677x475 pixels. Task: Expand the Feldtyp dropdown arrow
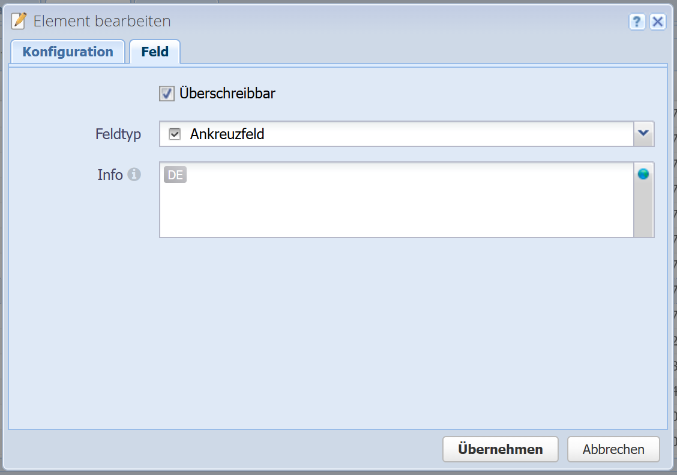[x=643, y=134]
